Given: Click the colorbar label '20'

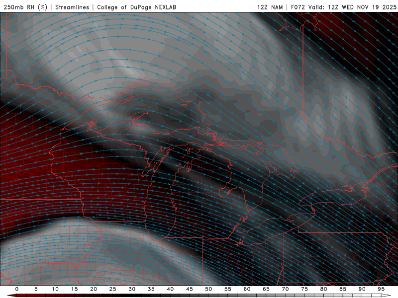Looking at the screenshot, I should pyautogui.click(x=94, y=289).
